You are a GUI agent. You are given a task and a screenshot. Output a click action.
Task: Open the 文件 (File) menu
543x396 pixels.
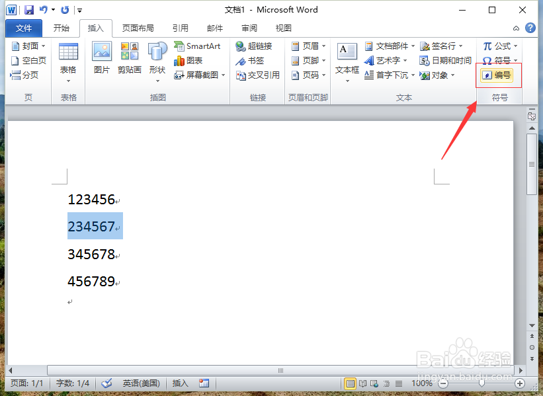tap(23, 28)
